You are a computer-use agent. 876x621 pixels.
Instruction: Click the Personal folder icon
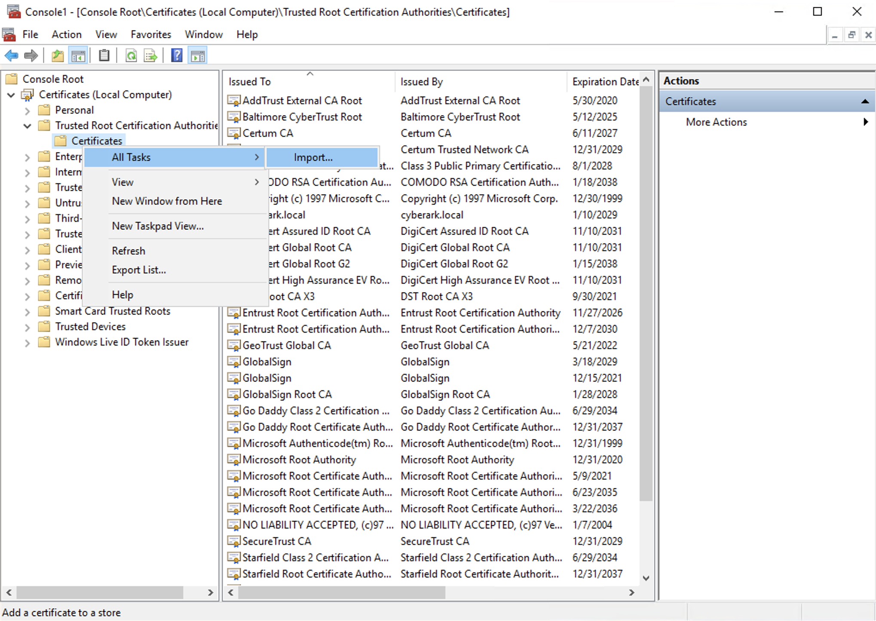pyautogui.click(x=44, y=110)
